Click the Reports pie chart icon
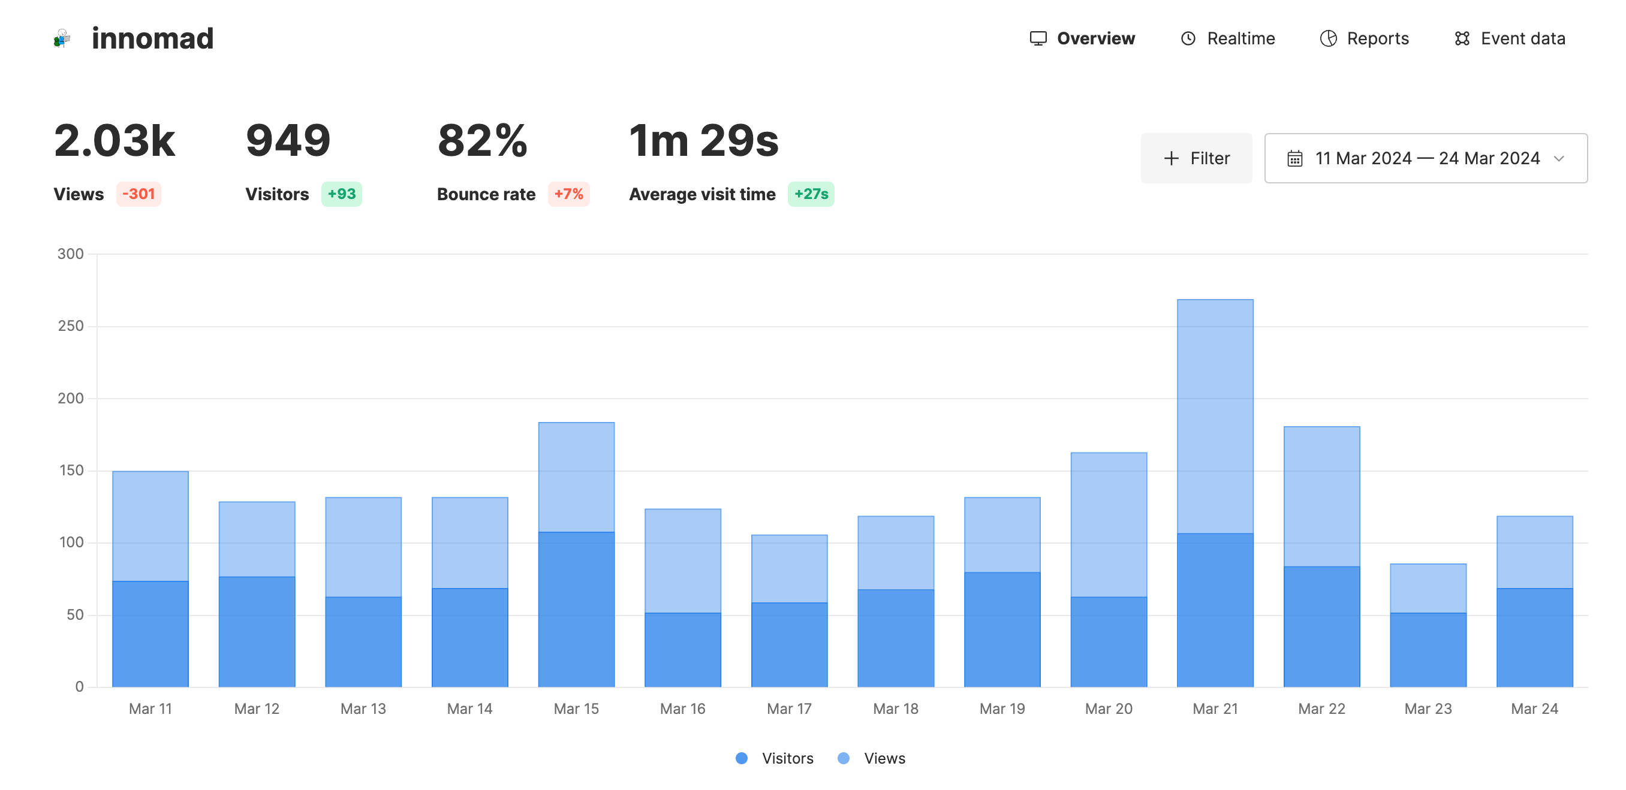The image size is (1626, 790). point(1328,38)
